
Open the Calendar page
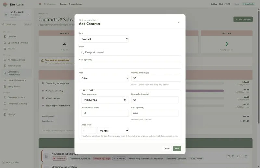[x=17, y=49]
